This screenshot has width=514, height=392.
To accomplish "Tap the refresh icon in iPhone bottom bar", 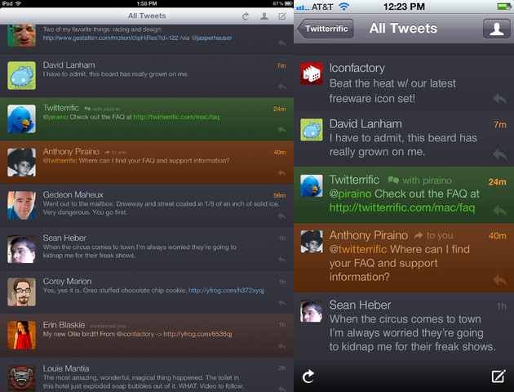I will click(x=308, y=376).
